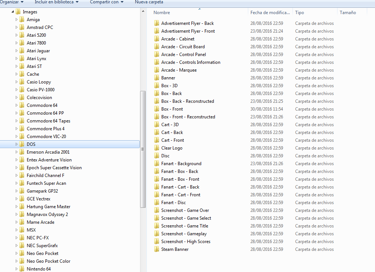Click folder icon of Screenshot - Game Over
This screenshot has width=375, height=272.
click(156, 210)
